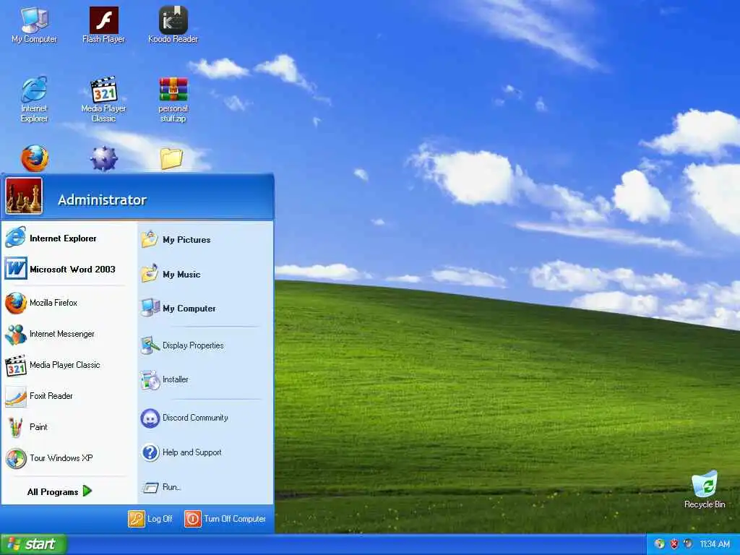The height and width of the screenshot is (555, 740).
Task: Click the red shield security tray icon
Action: tap(674, 544)
